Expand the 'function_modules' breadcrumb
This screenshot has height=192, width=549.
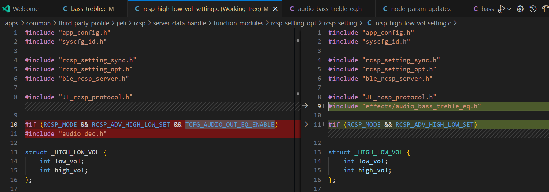[238, 23]
